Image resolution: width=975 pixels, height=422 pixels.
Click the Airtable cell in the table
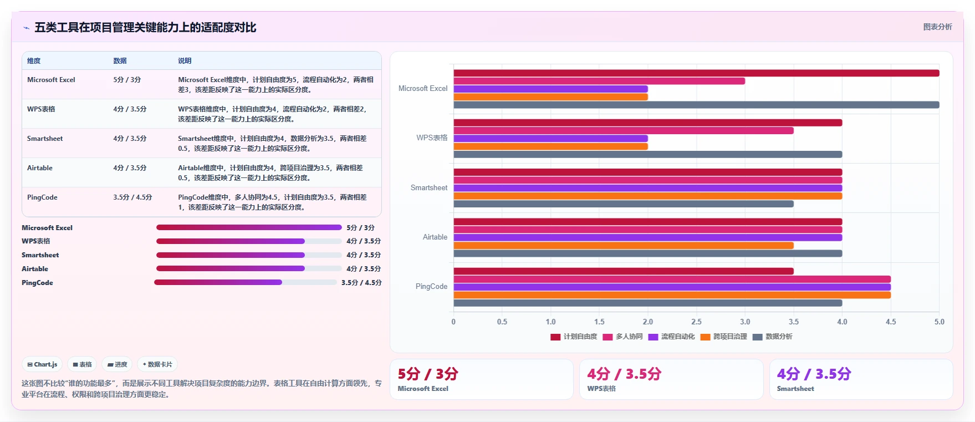pyautogui.click(x=40, y=168)
